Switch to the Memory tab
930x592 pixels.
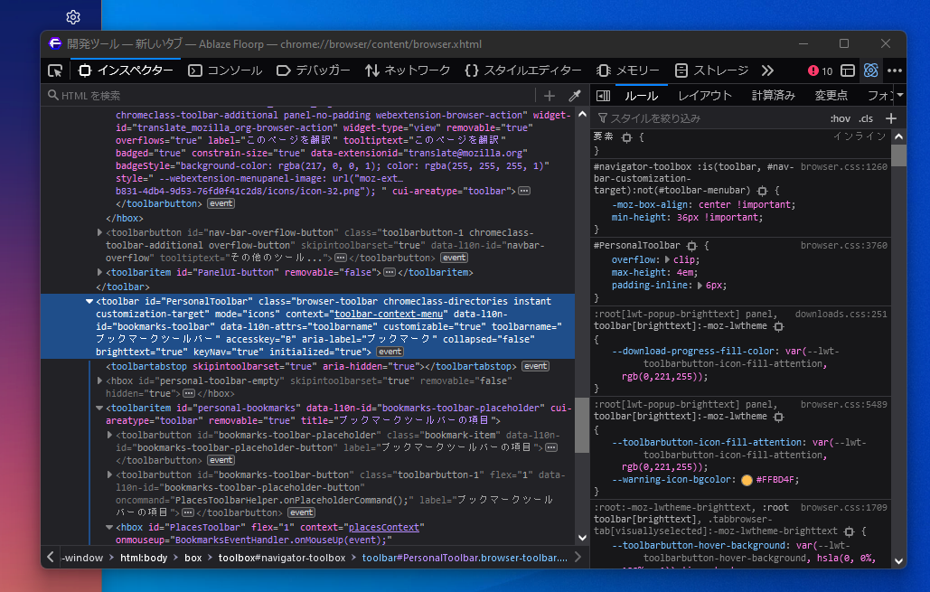[627, 70]
